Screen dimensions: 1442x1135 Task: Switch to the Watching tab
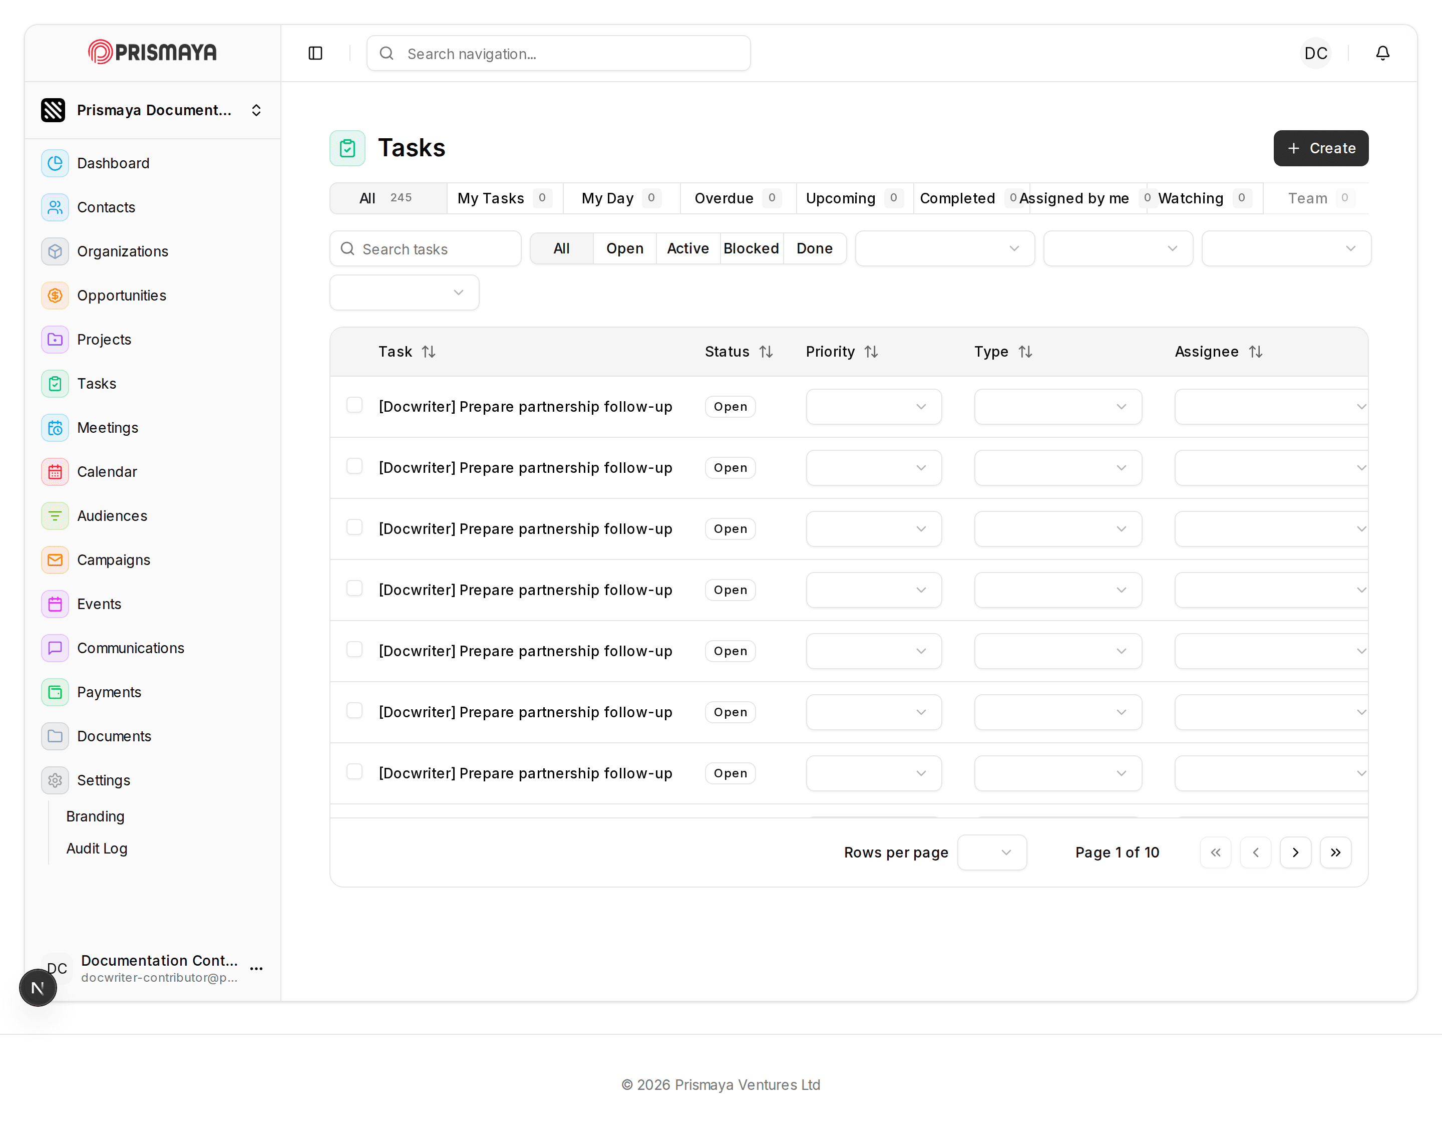click(x=1205, y=199)
